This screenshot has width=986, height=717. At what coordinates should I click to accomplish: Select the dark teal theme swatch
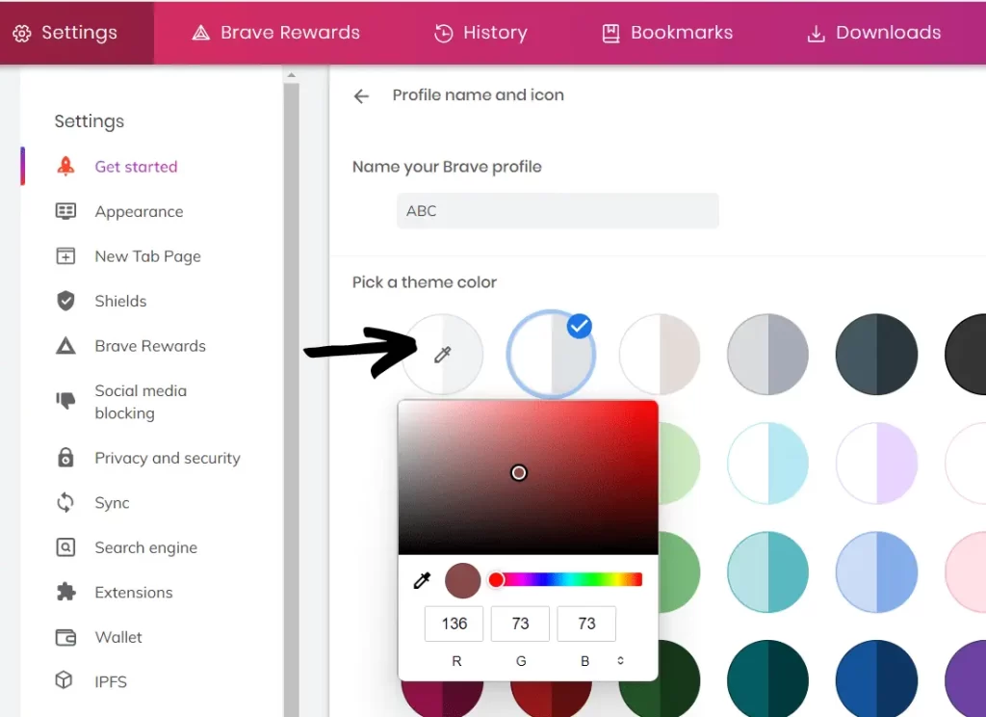pyautogui.click(x=767, y=679)
